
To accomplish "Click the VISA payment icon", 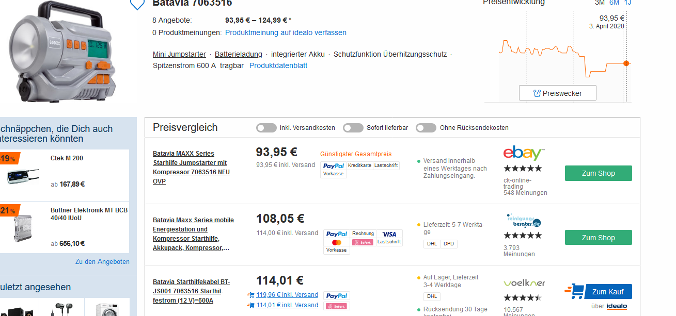I will (389, 234).
